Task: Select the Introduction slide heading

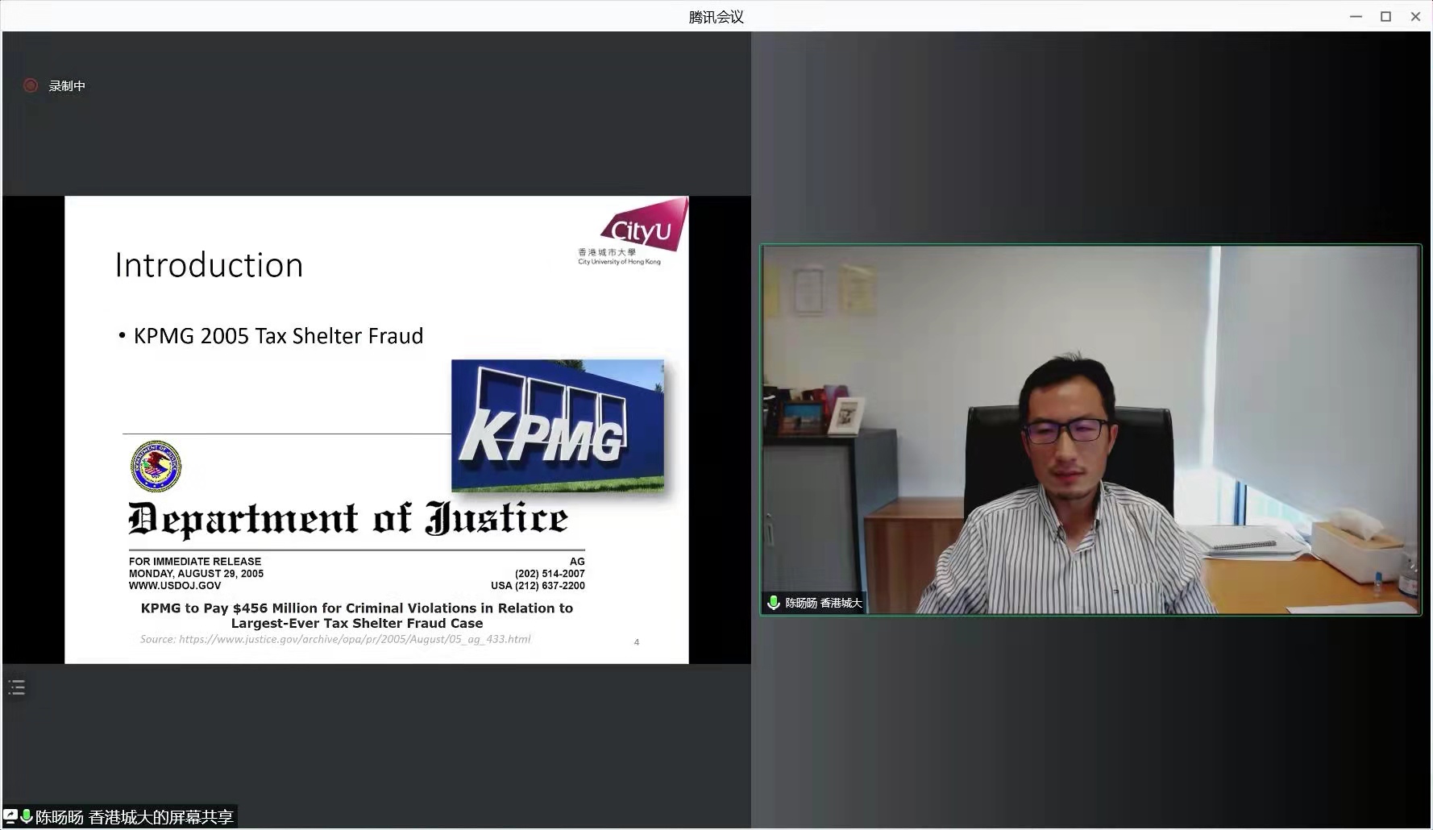Action: [209, 264]
